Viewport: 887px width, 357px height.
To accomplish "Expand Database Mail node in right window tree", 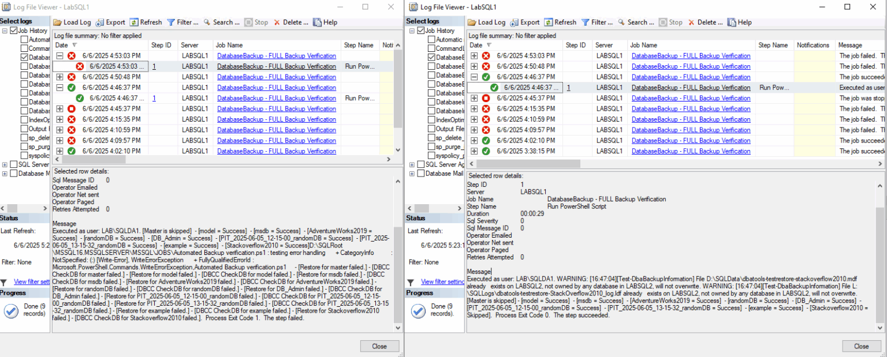I will click(409, 173).
